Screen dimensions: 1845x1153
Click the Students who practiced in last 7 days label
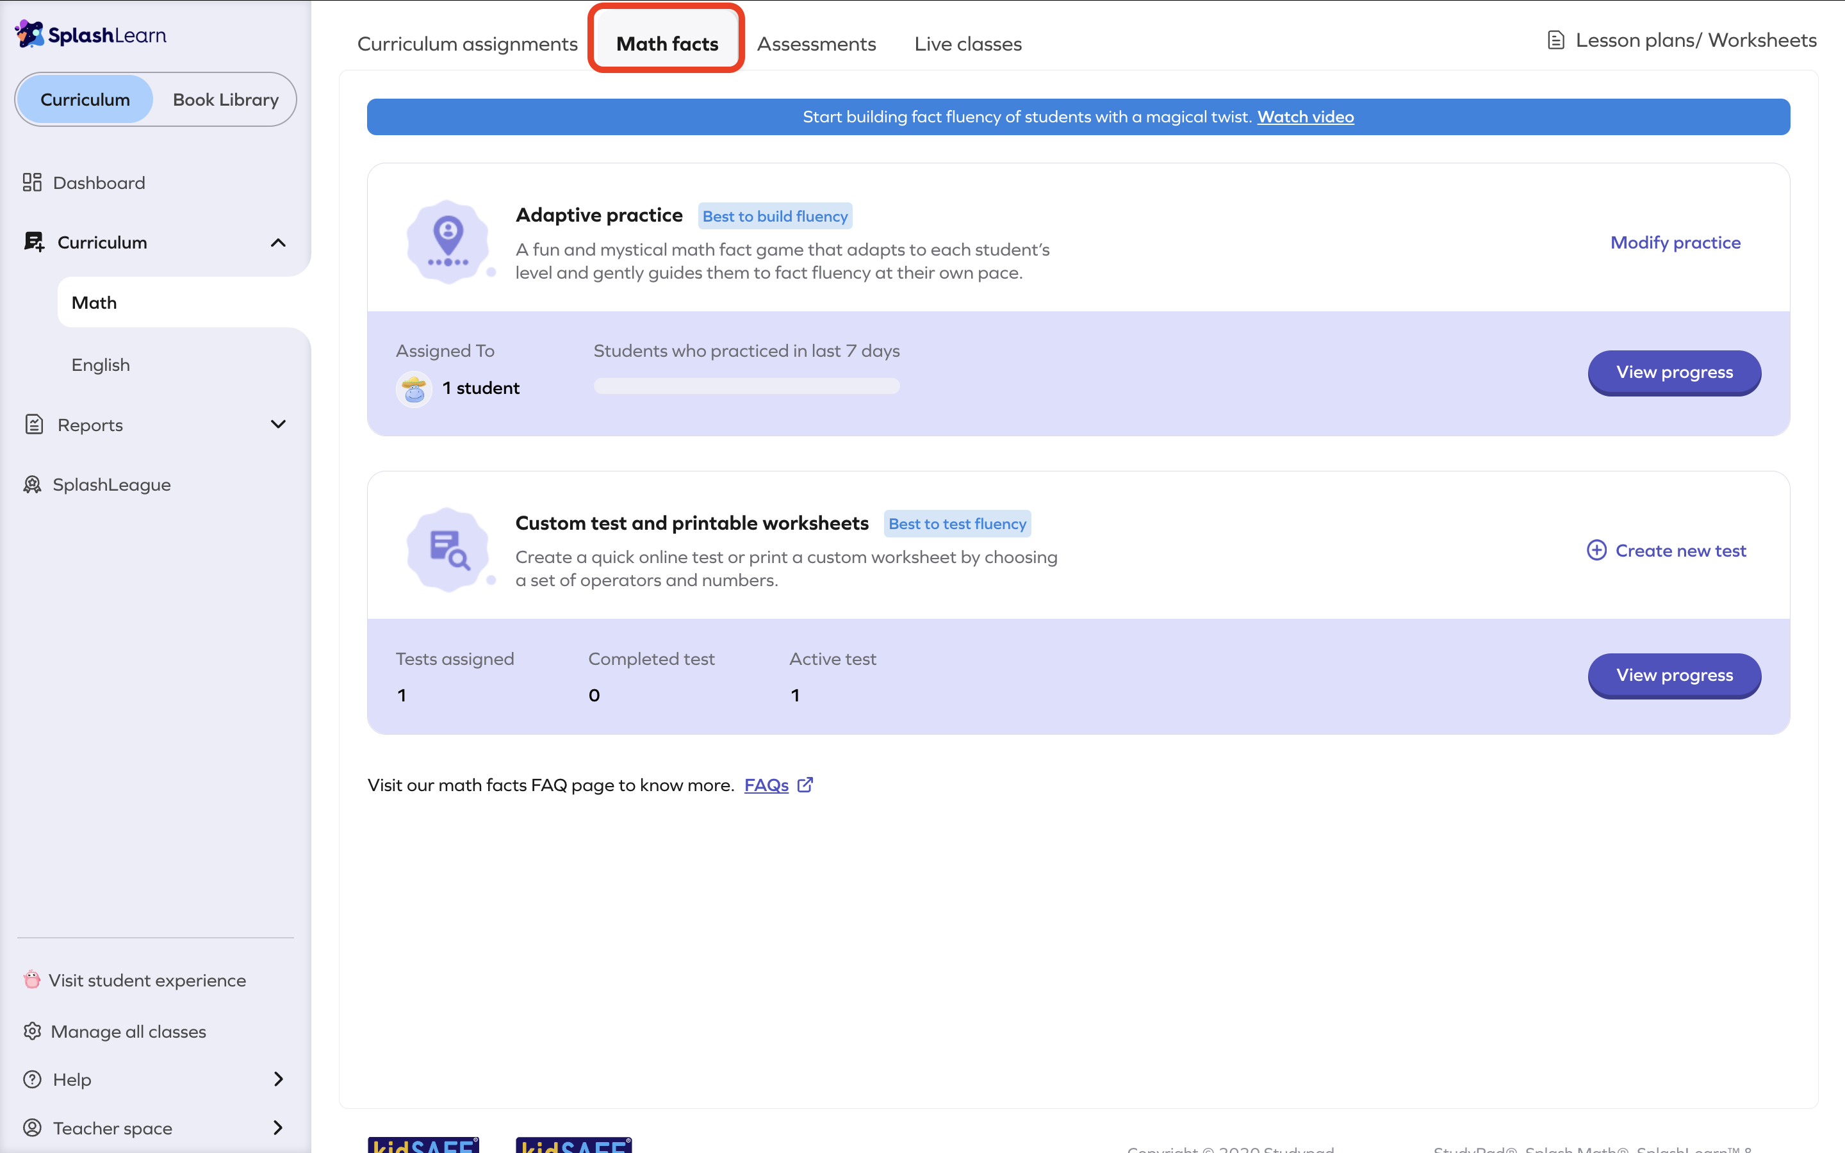pyautogui.click(x=746, y=351)
